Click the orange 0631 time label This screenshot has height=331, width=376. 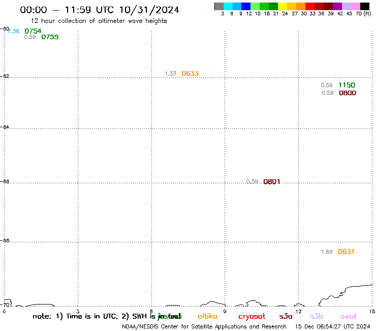[x=346, y=252]
